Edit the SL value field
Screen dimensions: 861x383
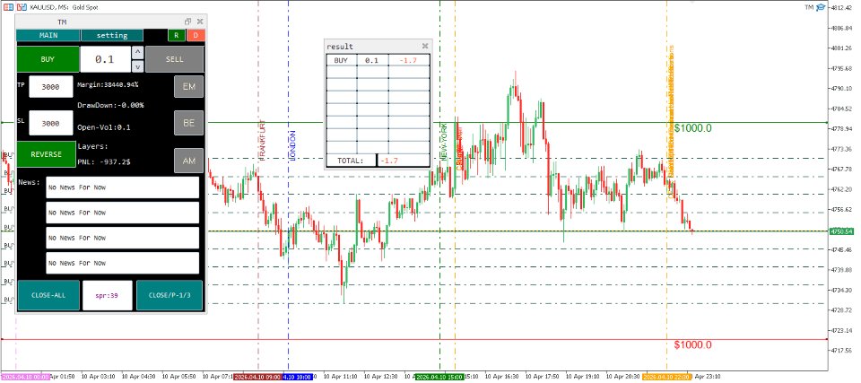[x=50, y=123]
